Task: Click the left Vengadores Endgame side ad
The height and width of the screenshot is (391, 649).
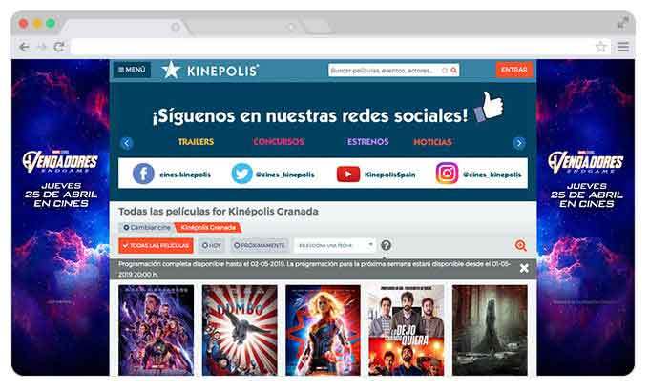Action: pos(60,217)
